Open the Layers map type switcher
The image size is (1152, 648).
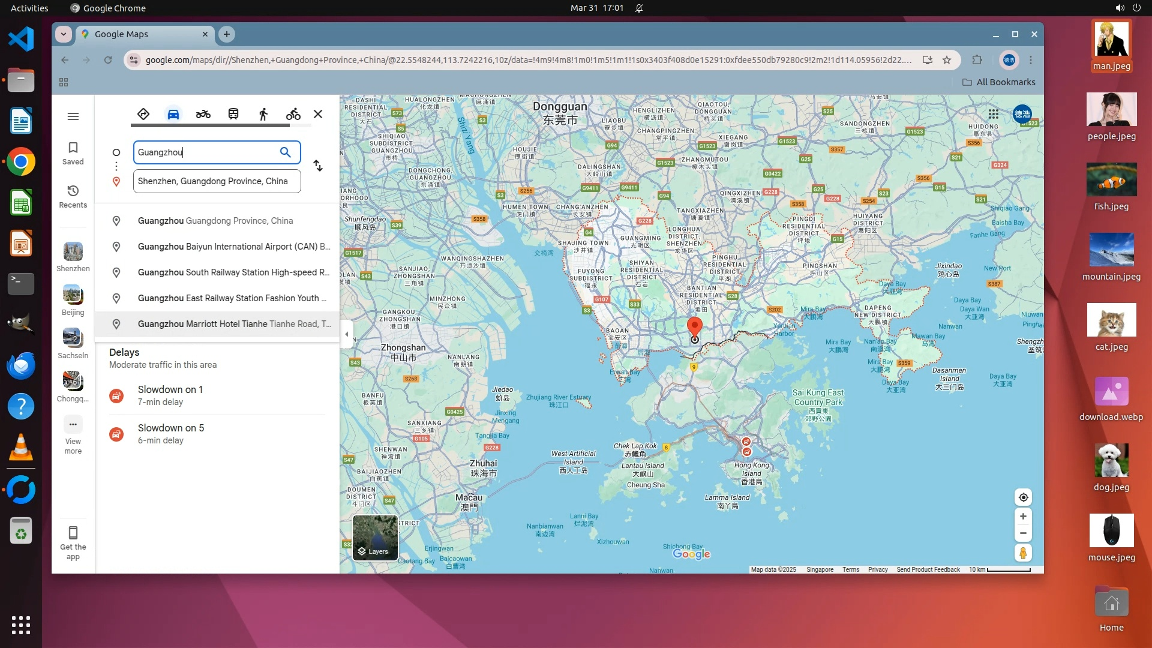pyautogui.click(x=375, y=538)
